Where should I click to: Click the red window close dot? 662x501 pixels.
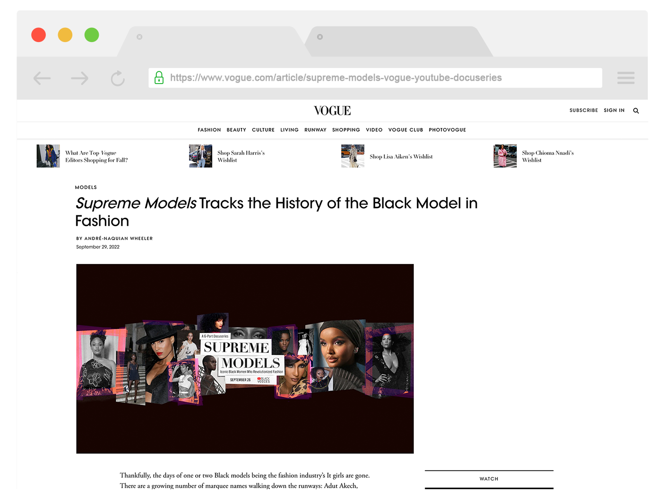[39, 35]
